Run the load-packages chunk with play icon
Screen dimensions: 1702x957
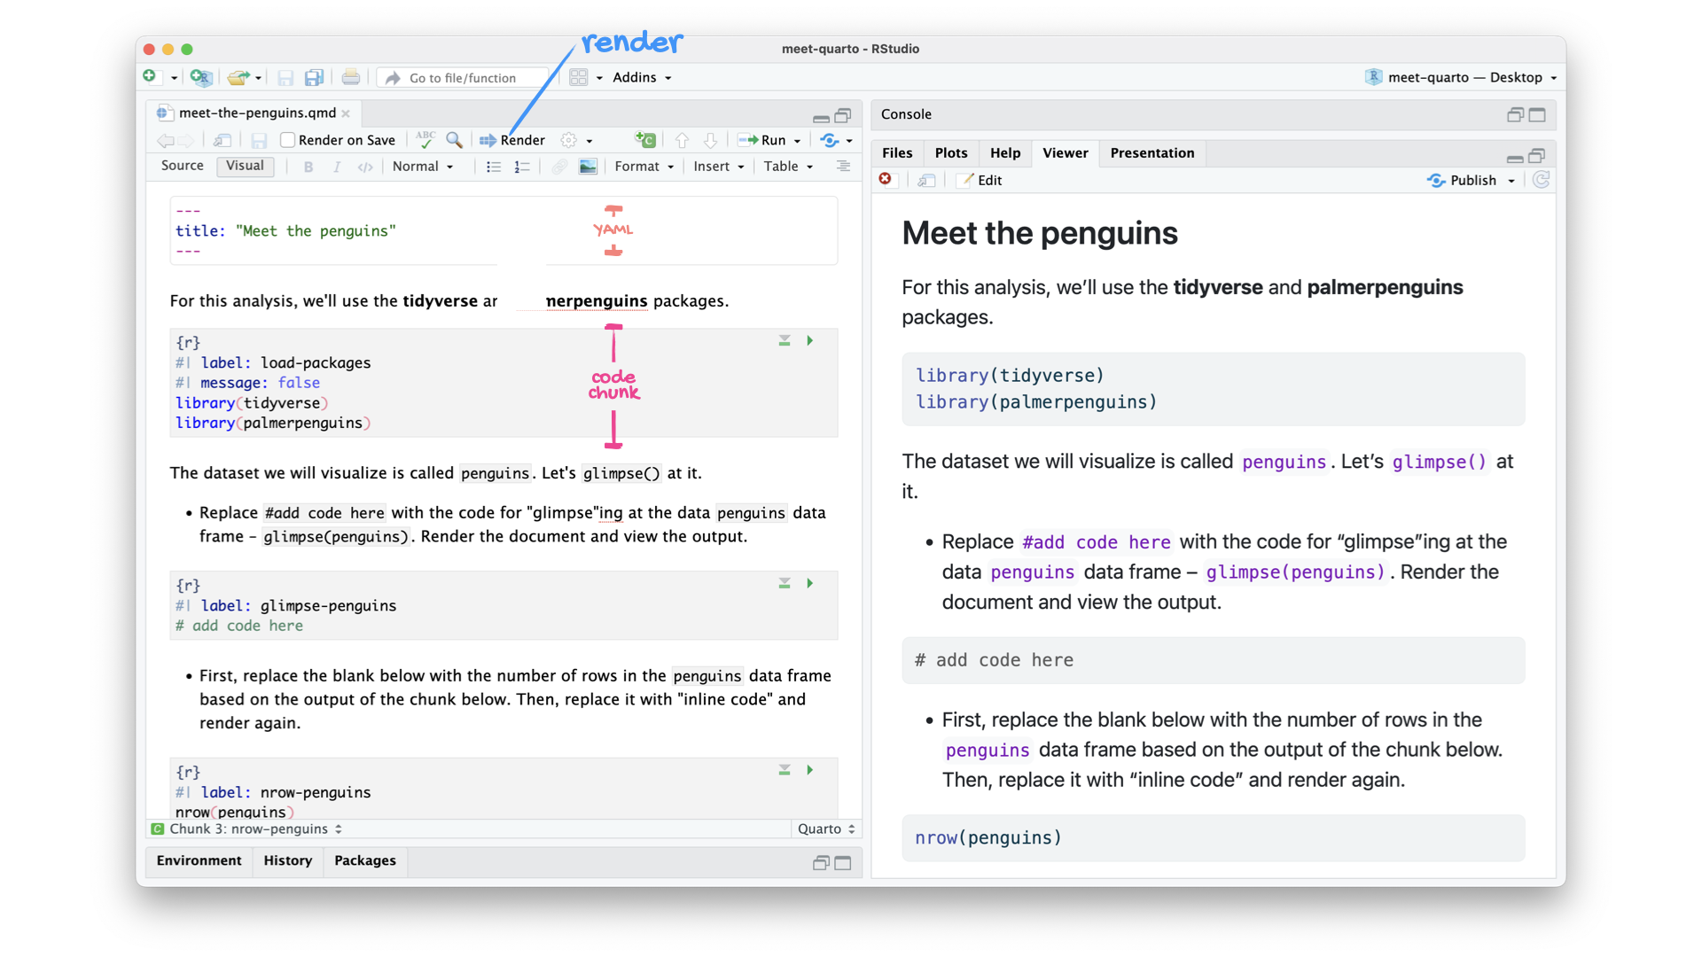810,340
